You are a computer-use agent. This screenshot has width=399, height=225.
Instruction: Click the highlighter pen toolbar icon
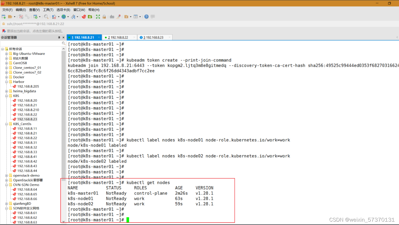(118, 17)
